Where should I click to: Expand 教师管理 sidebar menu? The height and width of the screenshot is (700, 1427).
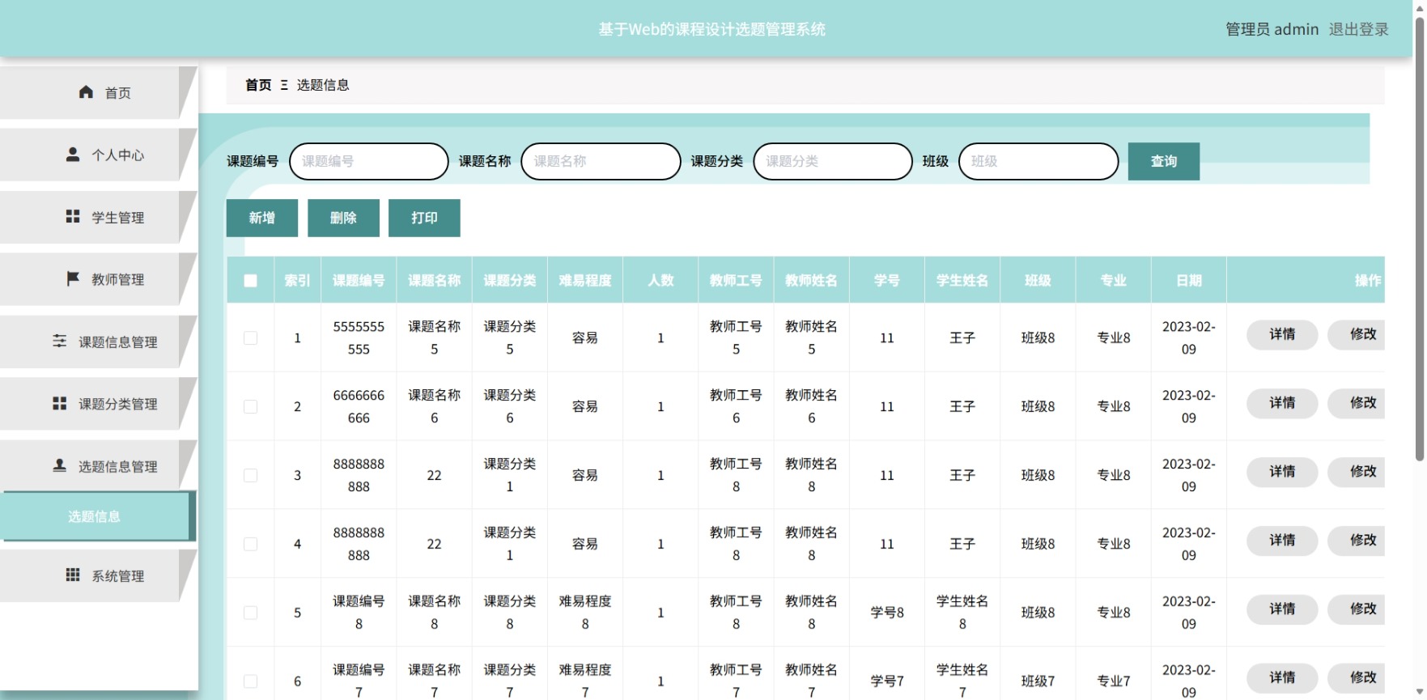click(x=98, y=279)
